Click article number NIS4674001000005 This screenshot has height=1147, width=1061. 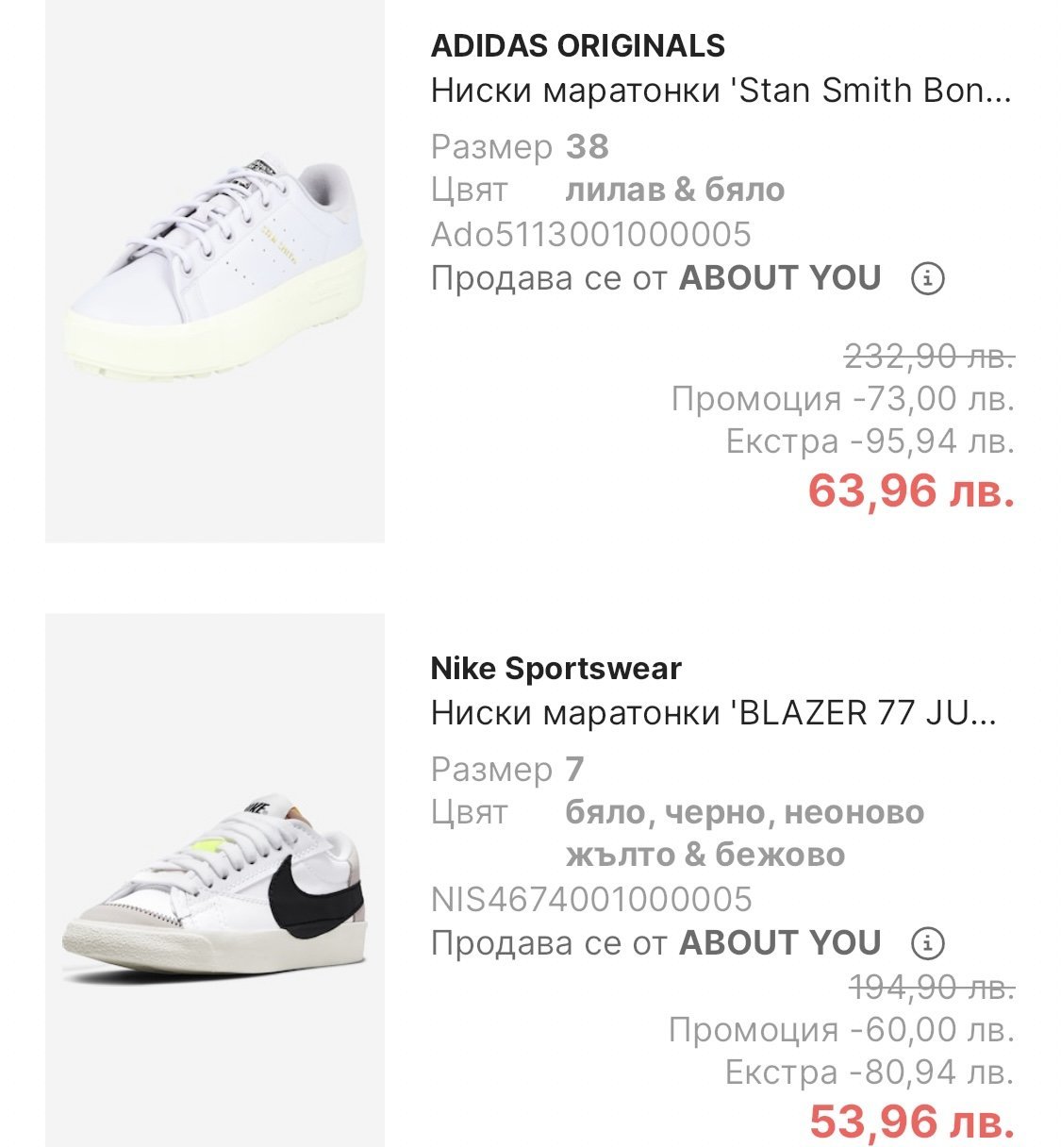click(590, 899)
